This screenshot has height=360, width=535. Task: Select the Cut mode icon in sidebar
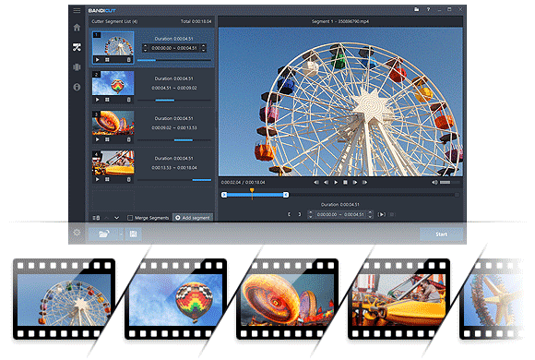[x=77, y=47]
